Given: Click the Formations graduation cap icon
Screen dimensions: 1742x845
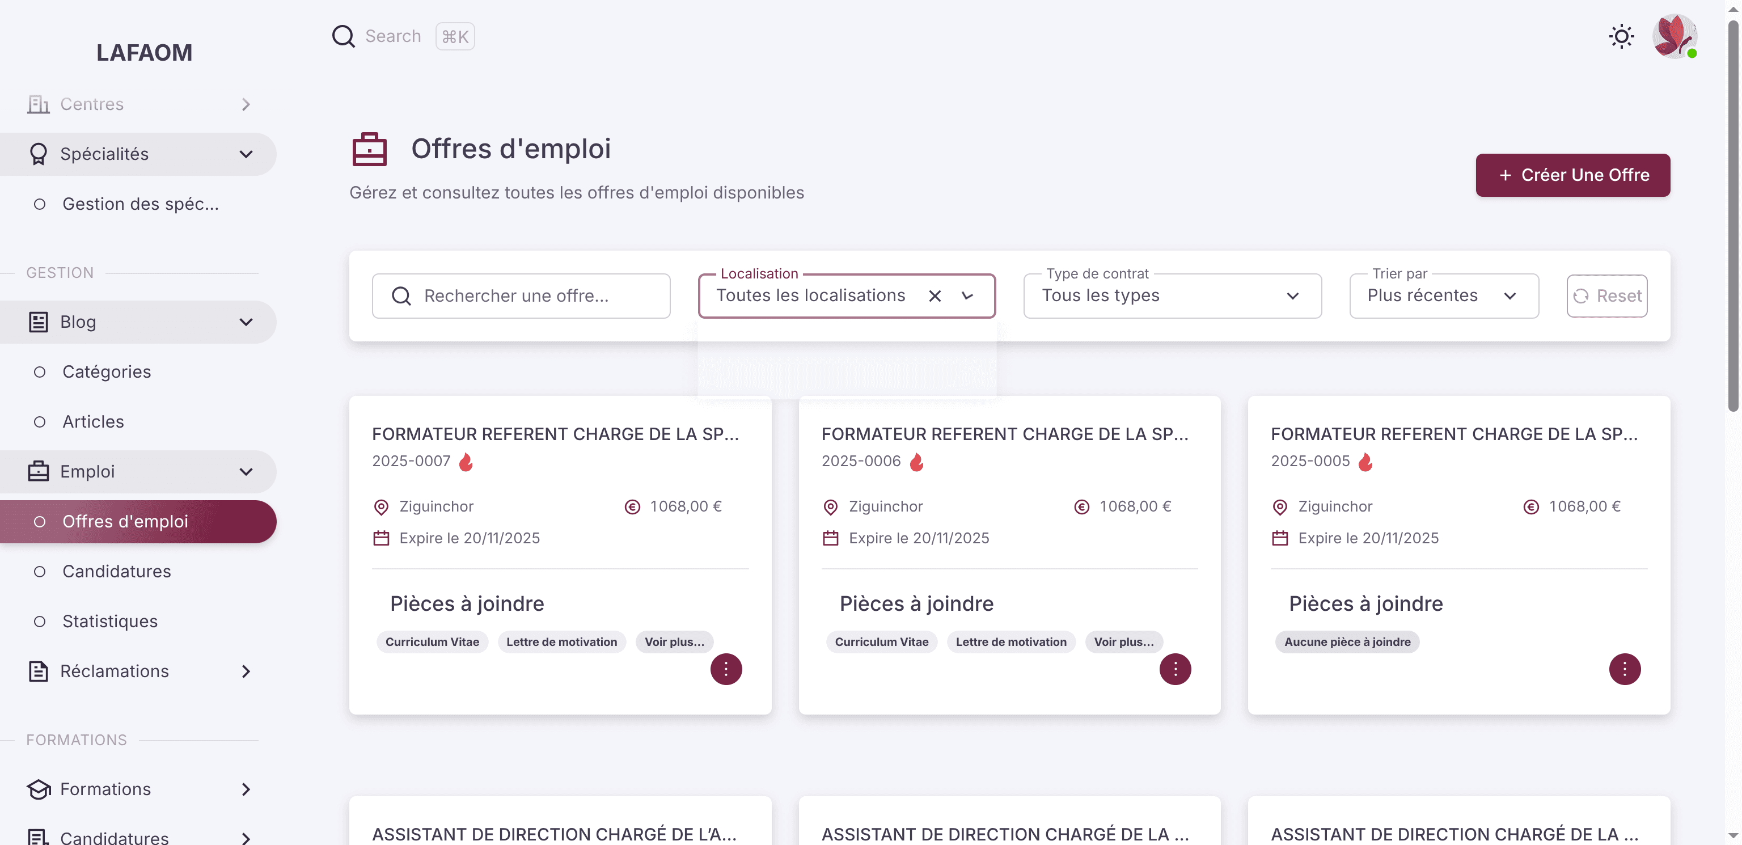Looking at the screenshot, I should (x=39, y=789).
